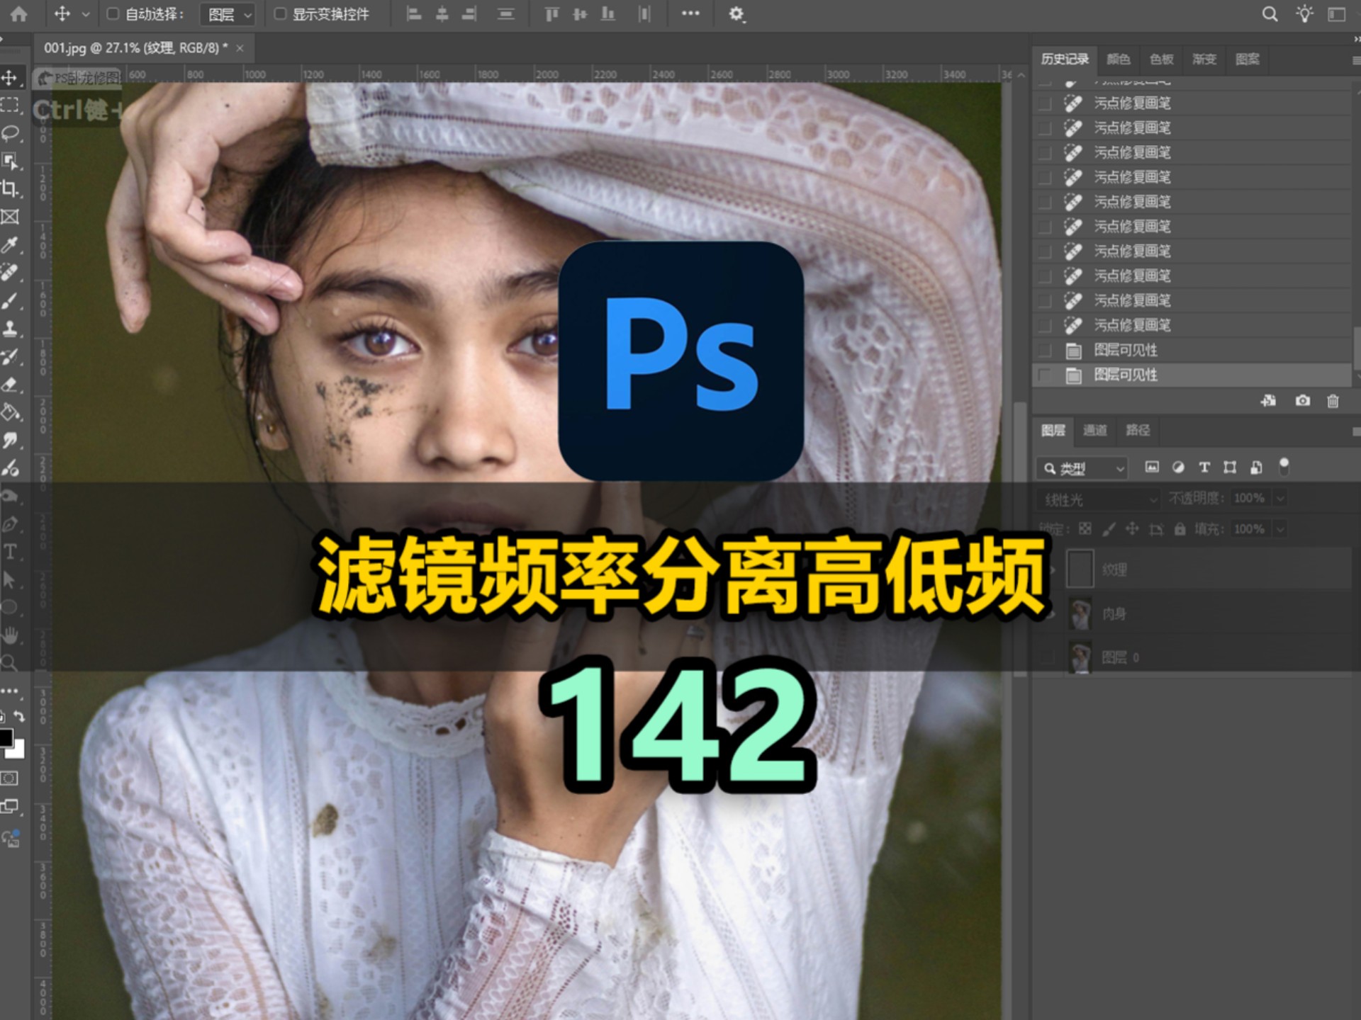Switch to the 颜色 tab
Image resolution: width=1361 pixels, height=1020 pixels.
click(x=1118, y=59)
